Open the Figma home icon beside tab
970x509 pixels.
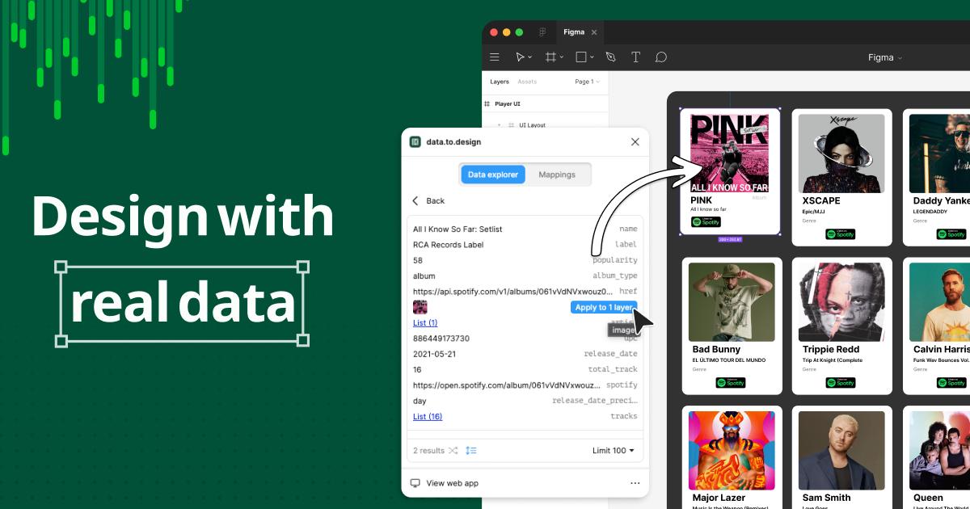click(542, 32)
